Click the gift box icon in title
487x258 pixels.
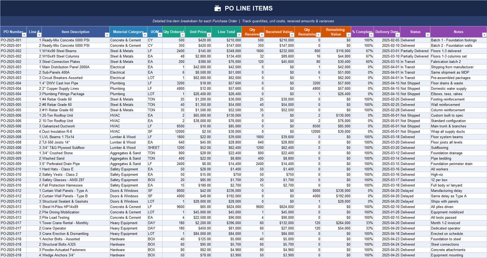(218, 8)
